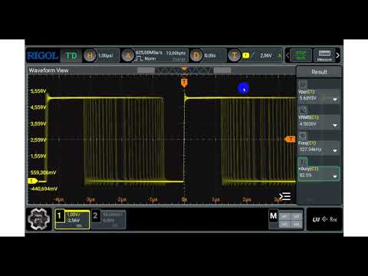368x276 pixels.
Task: Toggle channel 1 with its number badge
Action: pyautogui.click(x=59, y=215)
